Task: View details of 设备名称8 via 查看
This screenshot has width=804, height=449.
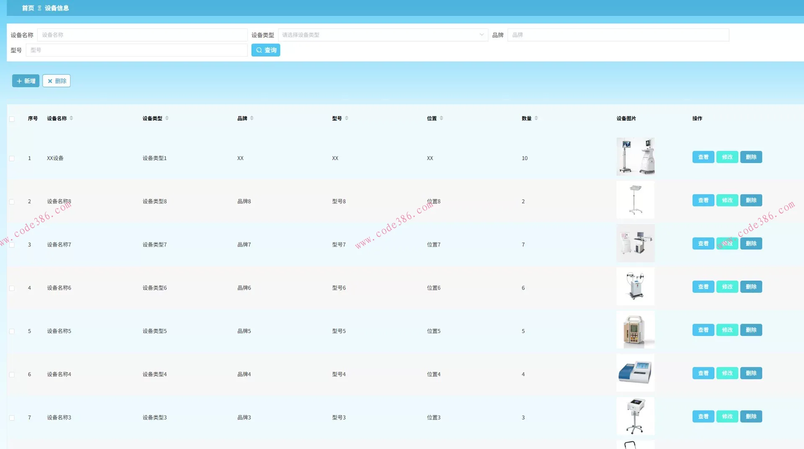Action: [703, 200]
